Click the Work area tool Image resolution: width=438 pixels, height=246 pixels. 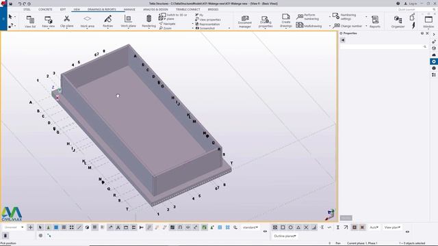coord(87,21)
